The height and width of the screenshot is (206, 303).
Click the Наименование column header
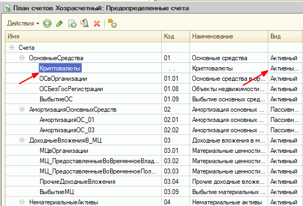[229, 36]
